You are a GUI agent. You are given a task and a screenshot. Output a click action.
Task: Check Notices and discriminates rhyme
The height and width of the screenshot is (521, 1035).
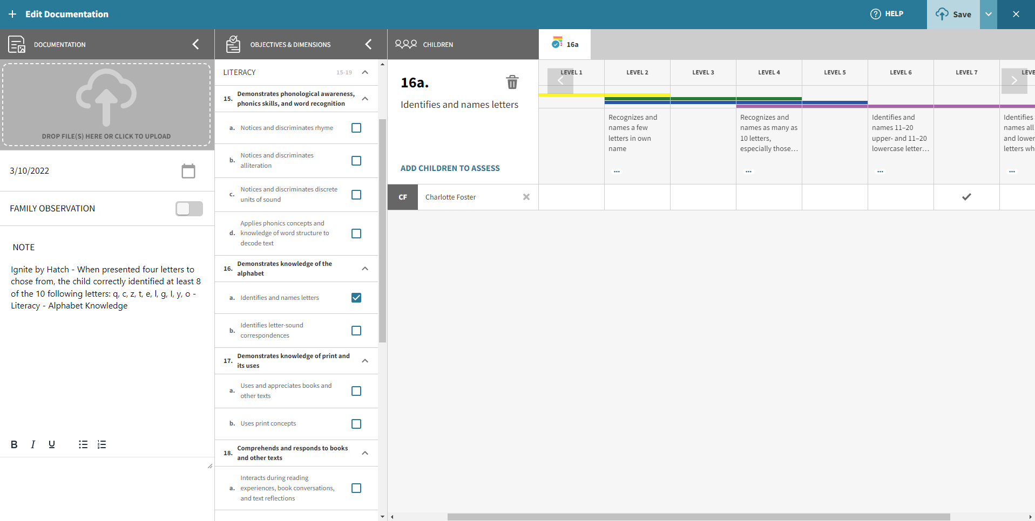coord(356,128)
